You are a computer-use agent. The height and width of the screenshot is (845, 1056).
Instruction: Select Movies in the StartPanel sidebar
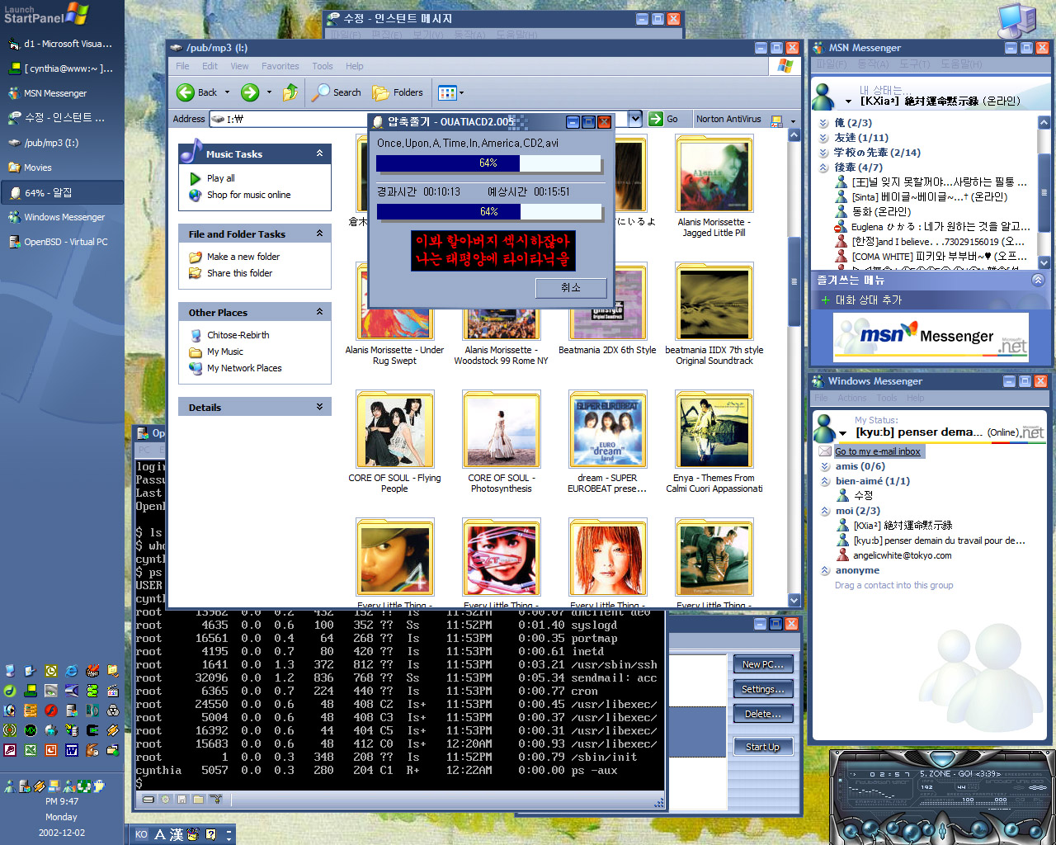[x=38, y=168]
